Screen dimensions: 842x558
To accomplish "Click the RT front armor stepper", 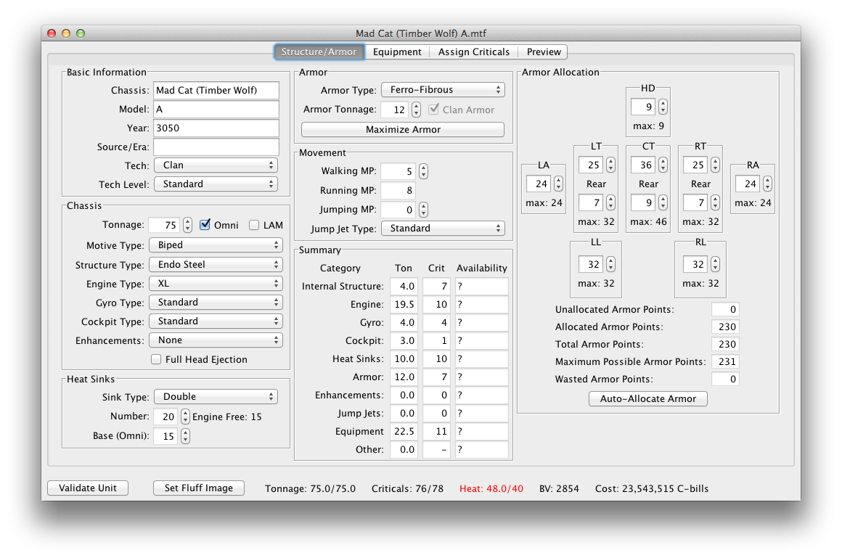I will coord(715,165).
